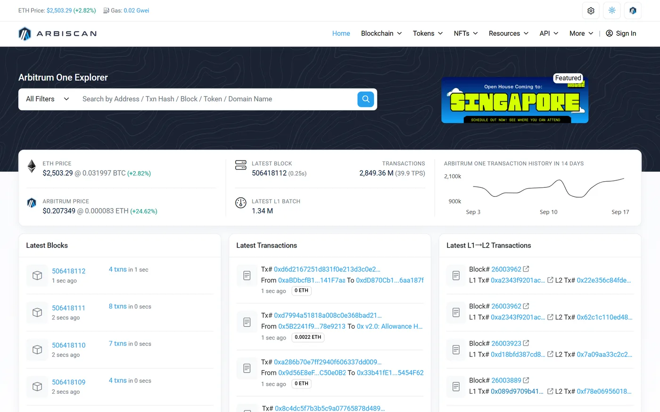Click the Arbitrum price $0.207349 value
Screen dimensions: 660x412
59,211
